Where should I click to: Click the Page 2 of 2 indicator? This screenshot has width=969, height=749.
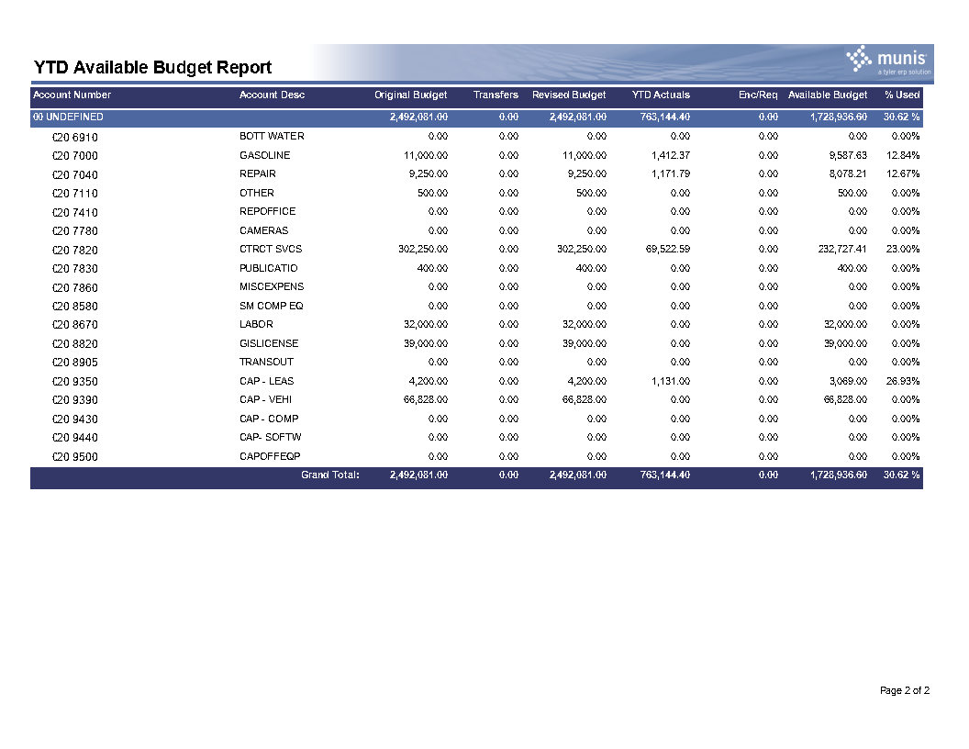(905, 690)
